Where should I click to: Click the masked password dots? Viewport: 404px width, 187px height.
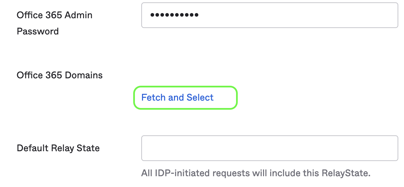click(174, 15)
